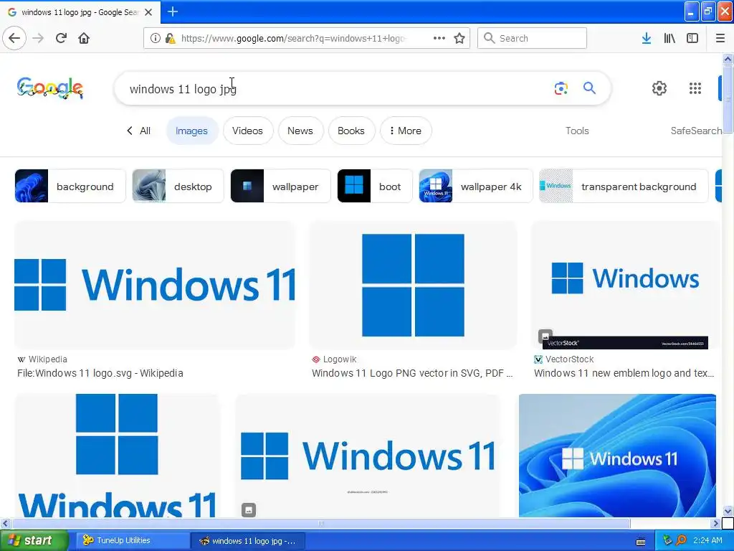Open the Wikipedia Windows 11 logo image
The width and height of the screenshot is (734, 551).
coord(155,285)
